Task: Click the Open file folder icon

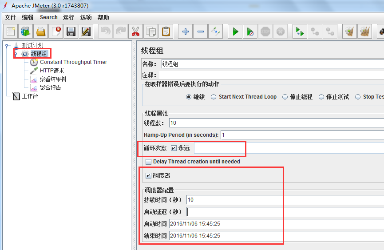Action: click(41, 32)
